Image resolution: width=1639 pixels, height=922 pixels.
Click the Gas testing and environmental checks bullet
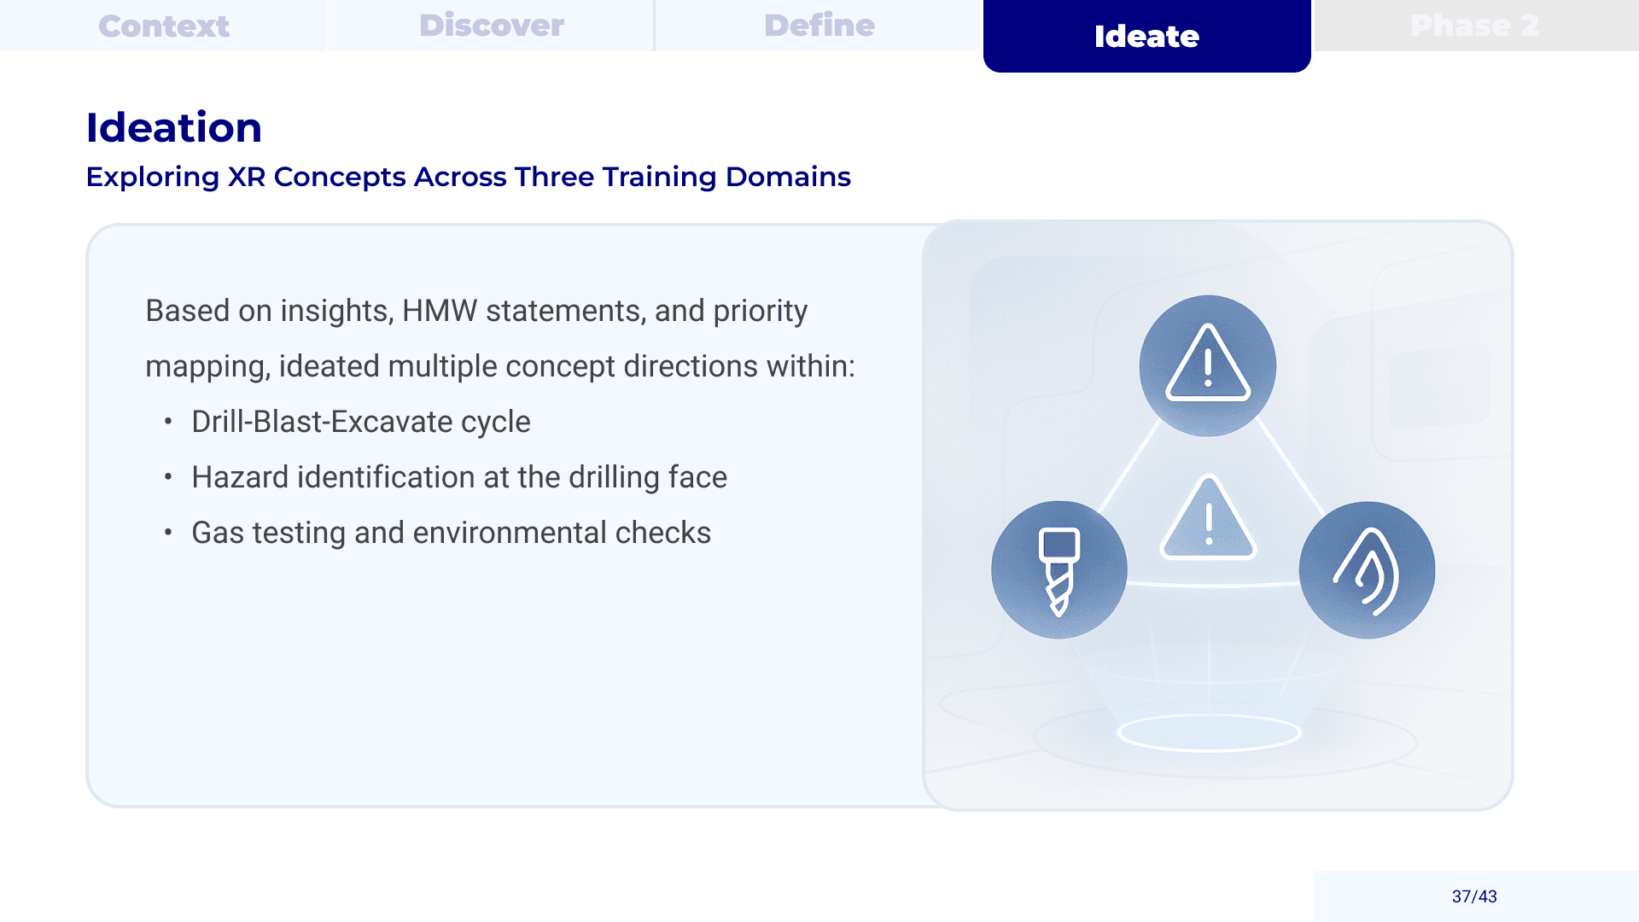pyautogui.click(x=451, y=533)
